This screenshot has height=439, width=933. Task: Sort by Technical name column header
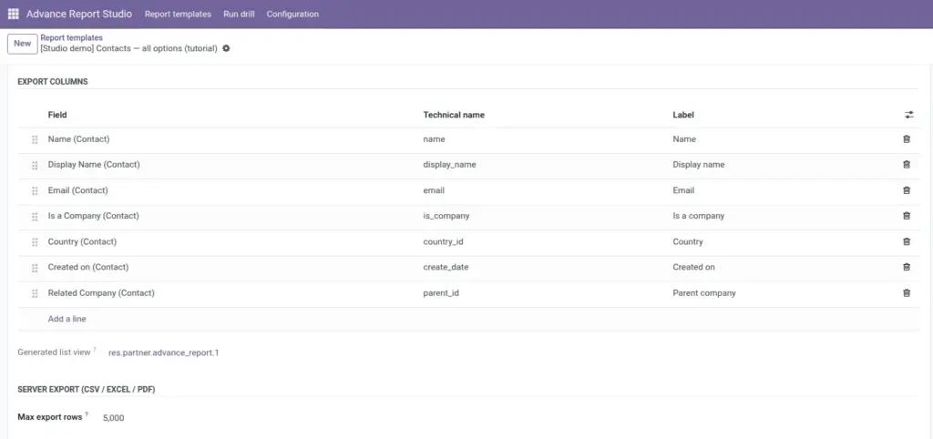pos(454,115)
